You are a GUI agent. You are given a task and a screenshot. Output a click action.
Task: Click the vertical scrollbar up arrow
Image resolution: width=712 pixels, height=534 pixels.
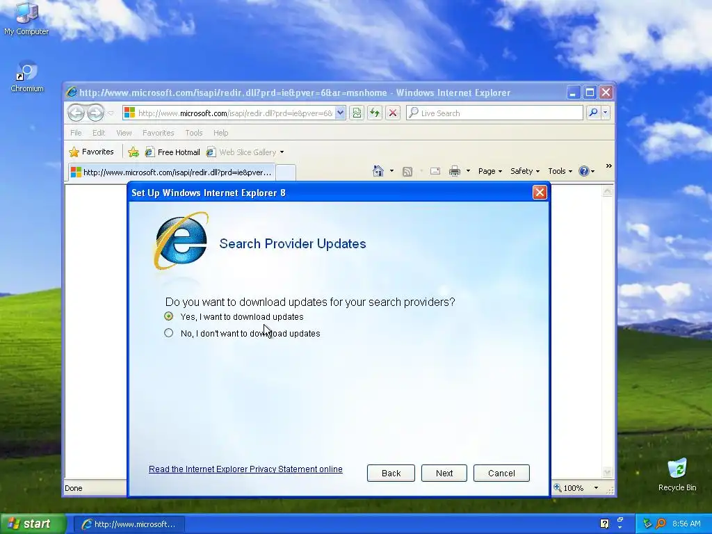coord(607,191)
